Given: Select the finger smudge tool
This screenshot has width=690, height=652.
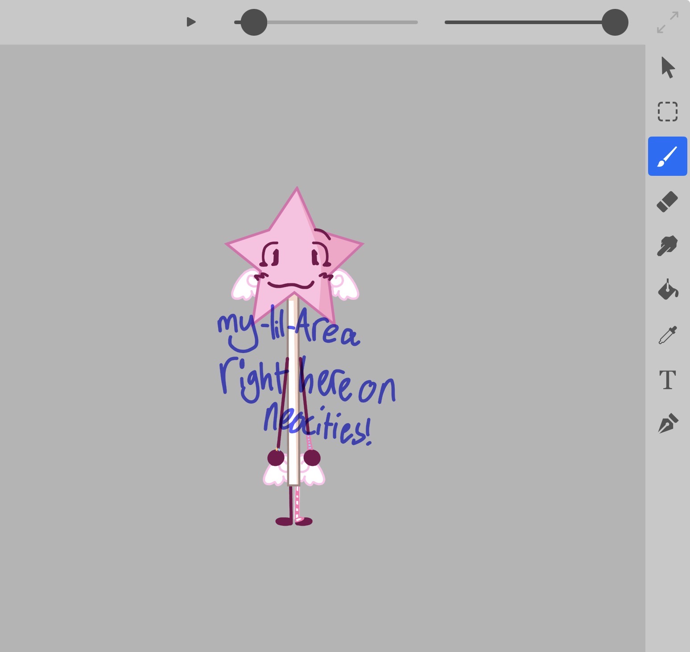Looking at the screenshot, I should (x=667, y=246).
